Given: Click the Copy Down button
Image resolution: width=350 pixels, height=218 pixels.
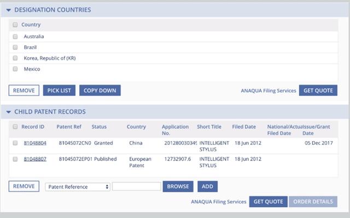Looking at the screenshot, I should point(100,90).
